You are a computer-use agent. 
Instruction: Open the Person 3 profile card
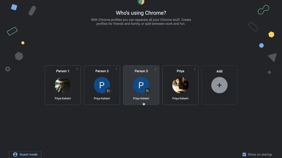[141, 85]
